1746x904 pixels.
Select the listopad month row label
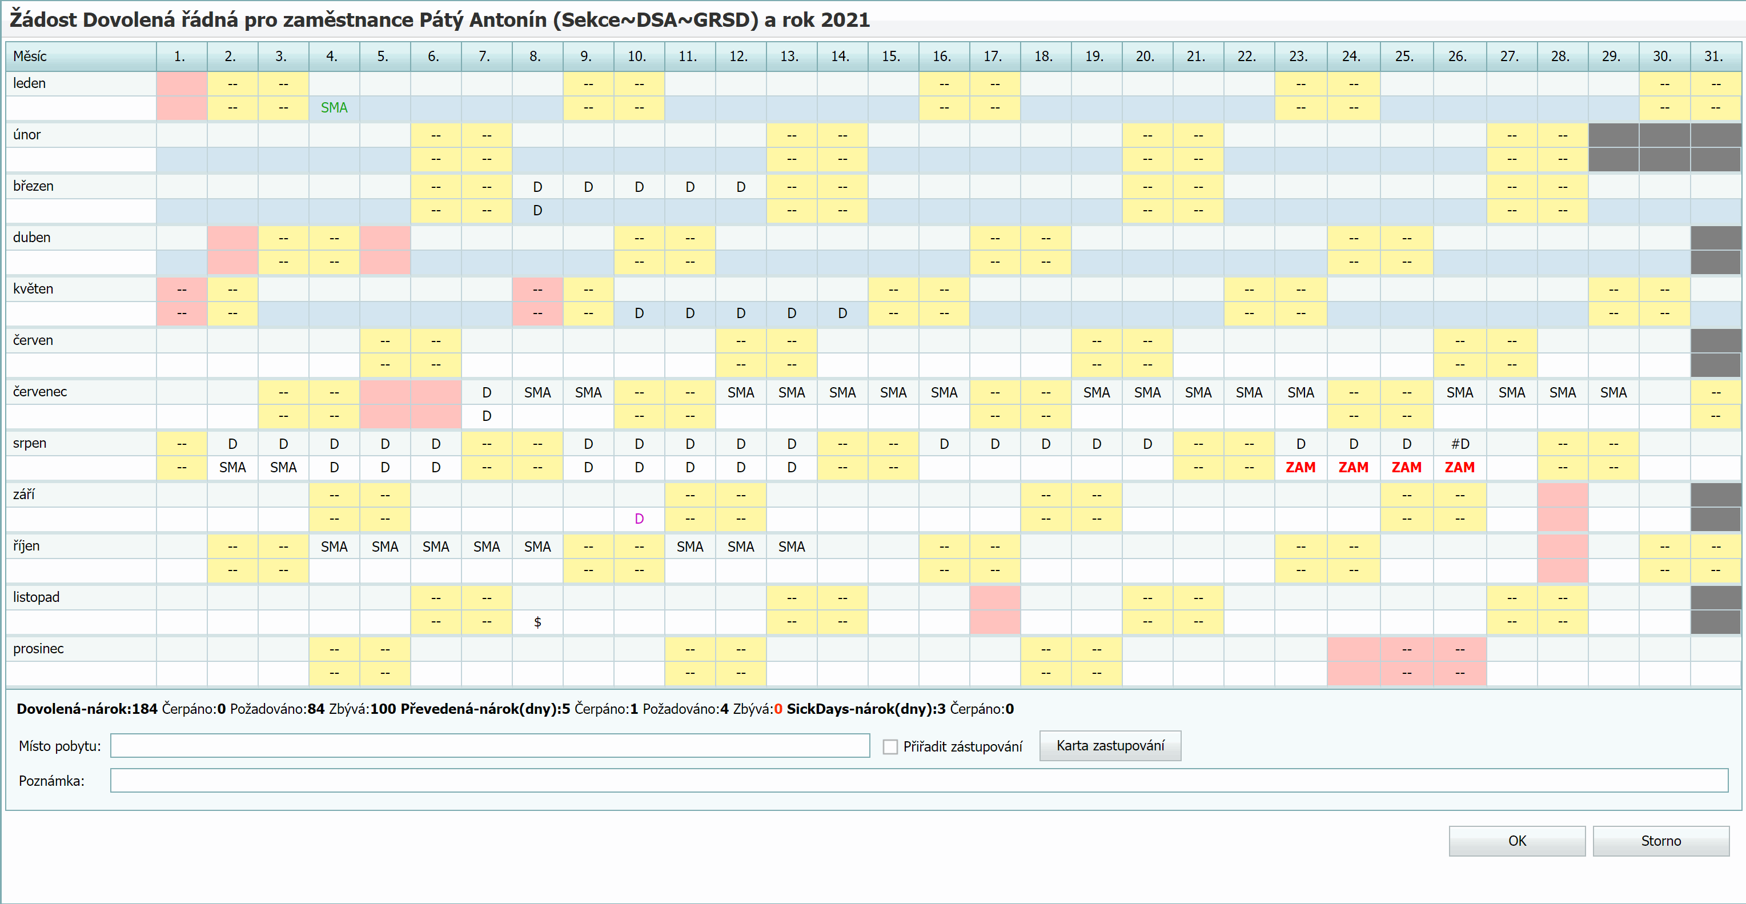click(81, 598)
